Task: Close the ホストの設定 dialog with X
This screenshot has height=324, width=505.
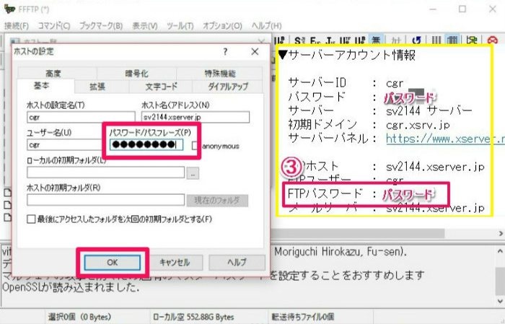Action: click(x=255, y=51)
